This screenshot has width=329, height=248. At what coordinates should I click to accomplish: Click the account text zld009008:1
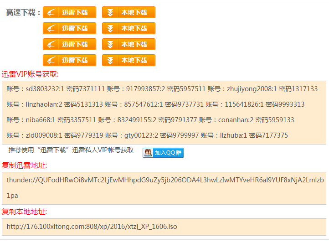44,135
